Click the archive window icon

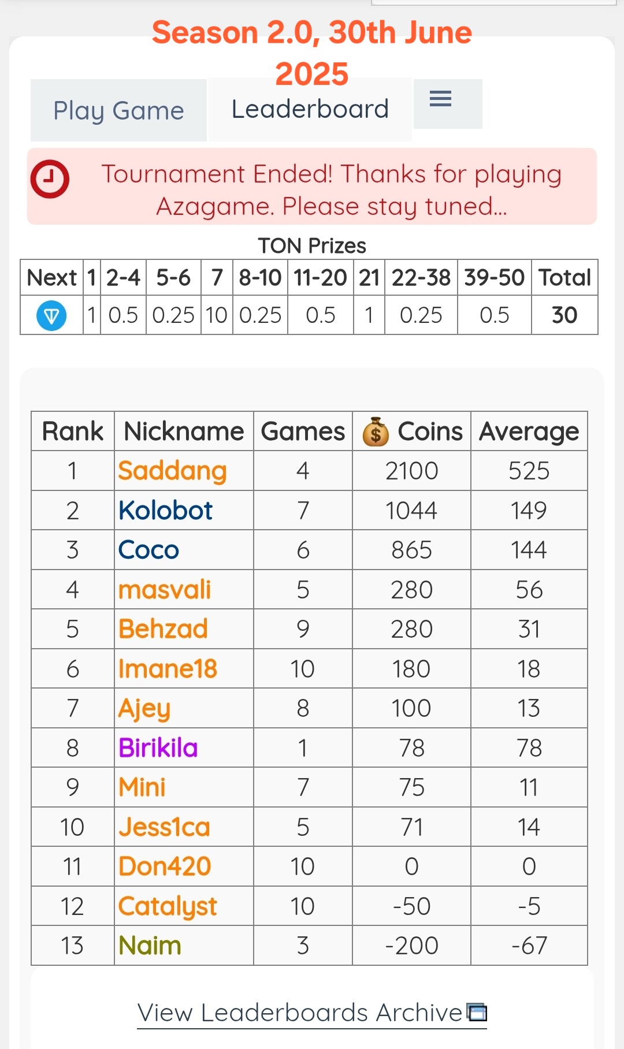pyautogui.click(x=477, y=1013)
